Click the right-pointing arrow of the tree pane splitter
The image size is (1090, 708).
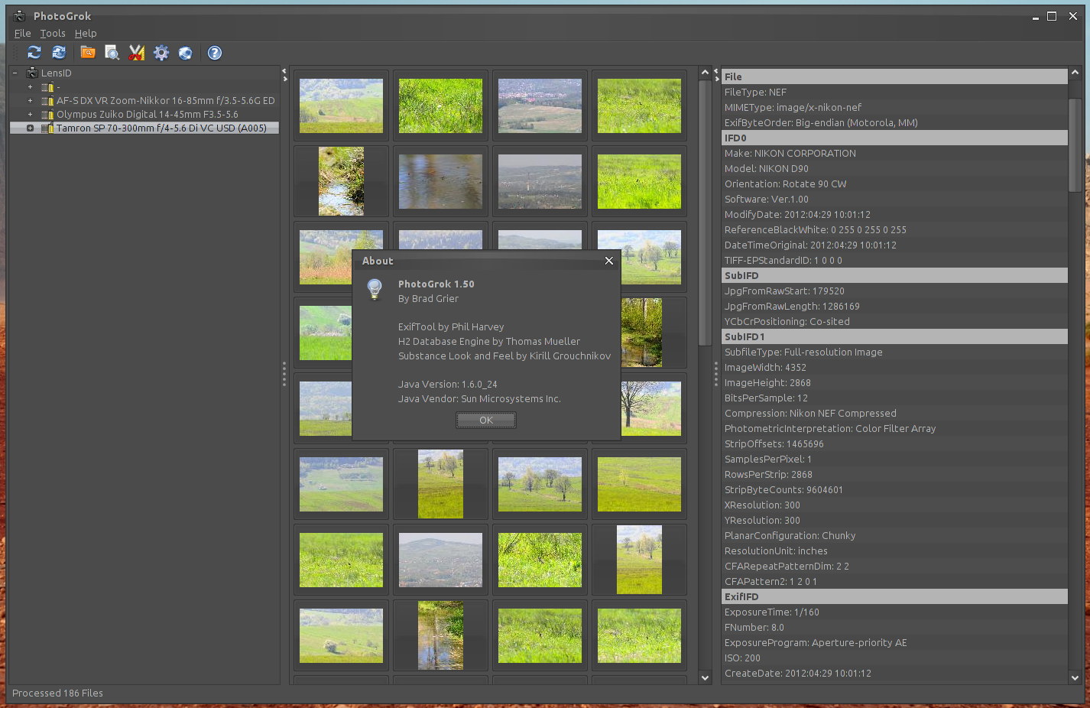coord(284,79)
